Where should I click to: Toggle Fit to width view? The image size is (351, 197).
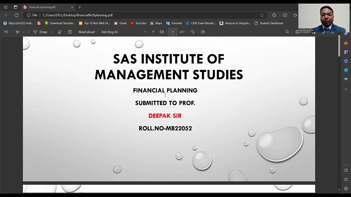point(162,32)
